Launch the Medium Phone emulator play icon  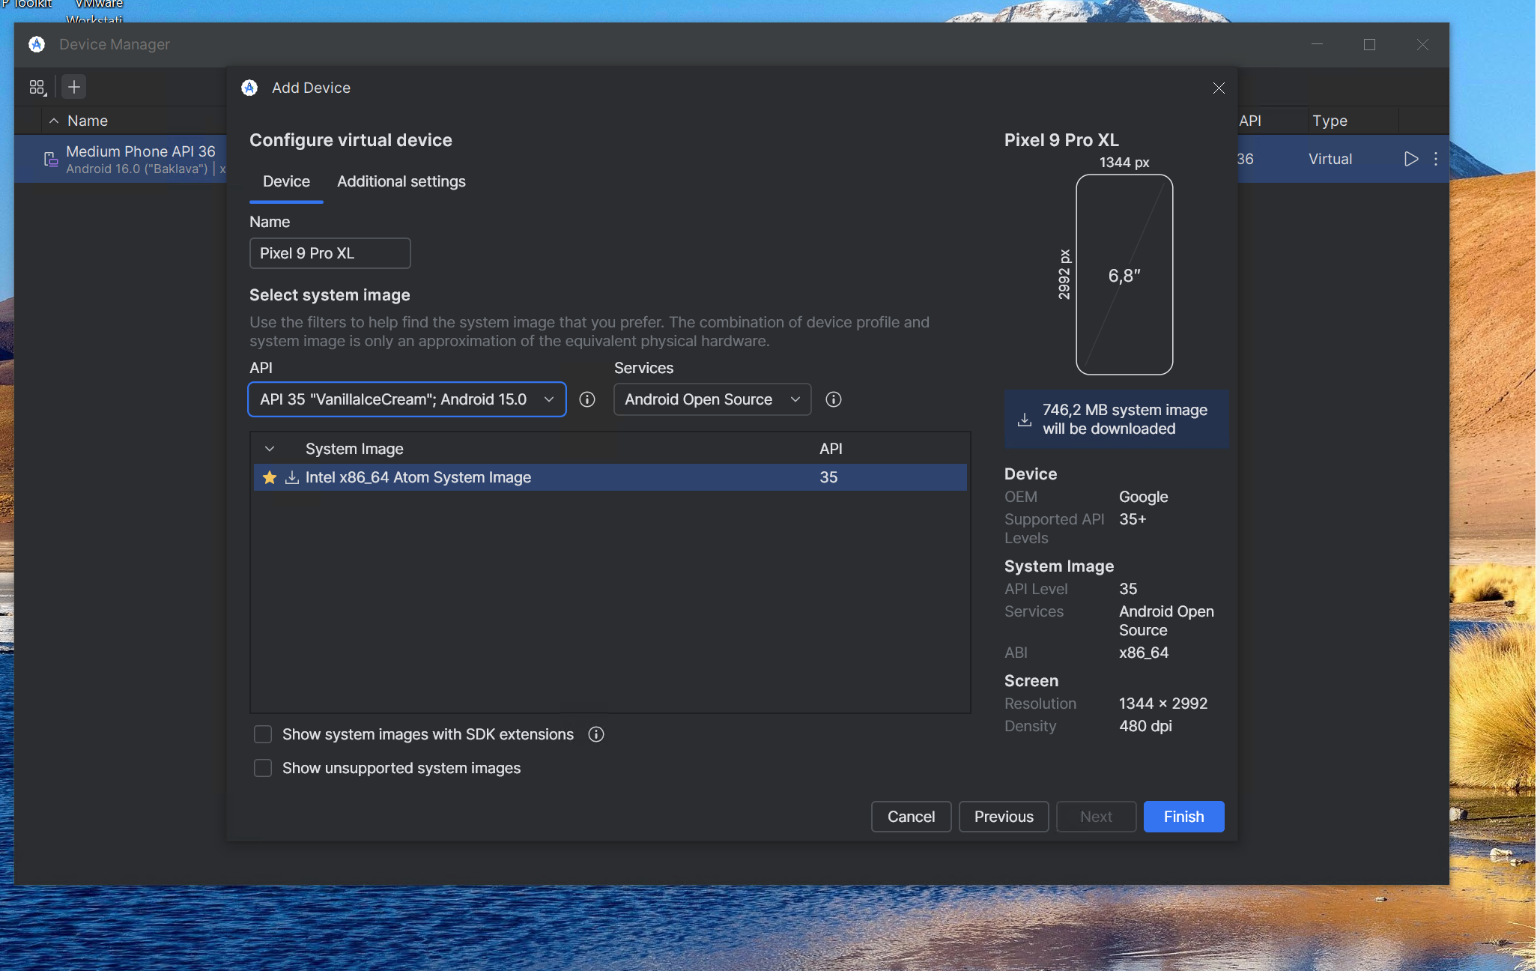(1410, 159)
